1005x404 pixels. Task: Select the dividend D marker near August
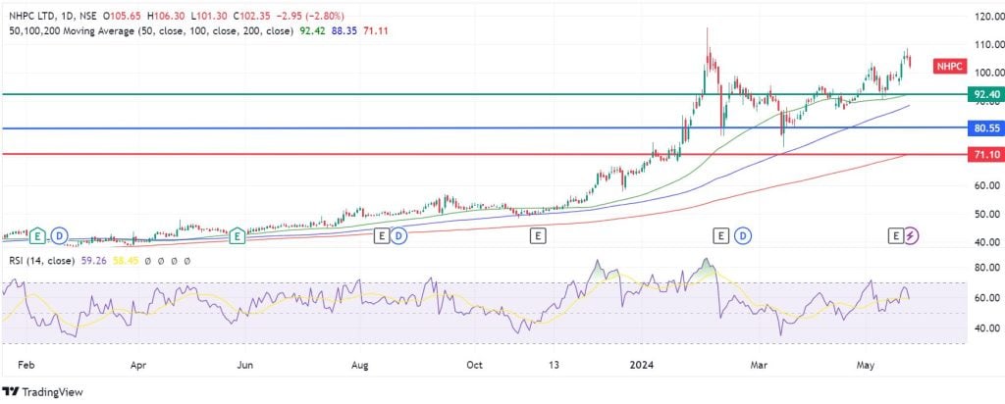398,235
